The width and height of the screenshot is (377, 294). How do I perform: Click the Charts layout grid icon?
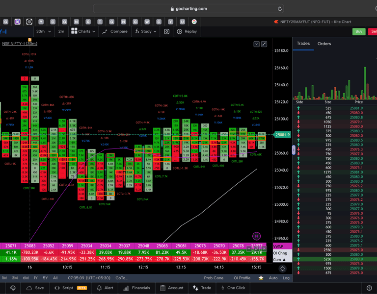(x=74, y=31)
